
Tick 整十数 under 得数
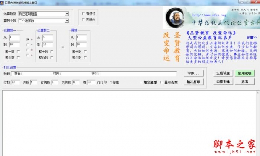point(85,52)
